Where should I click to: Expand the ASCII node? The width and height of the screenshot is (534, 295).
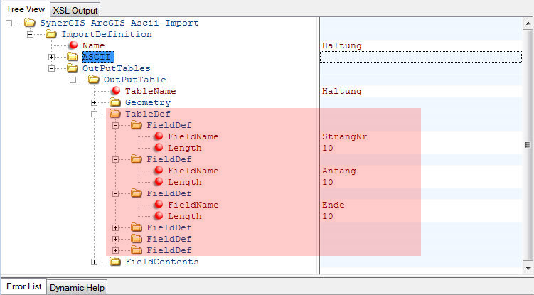coord(52,57)
